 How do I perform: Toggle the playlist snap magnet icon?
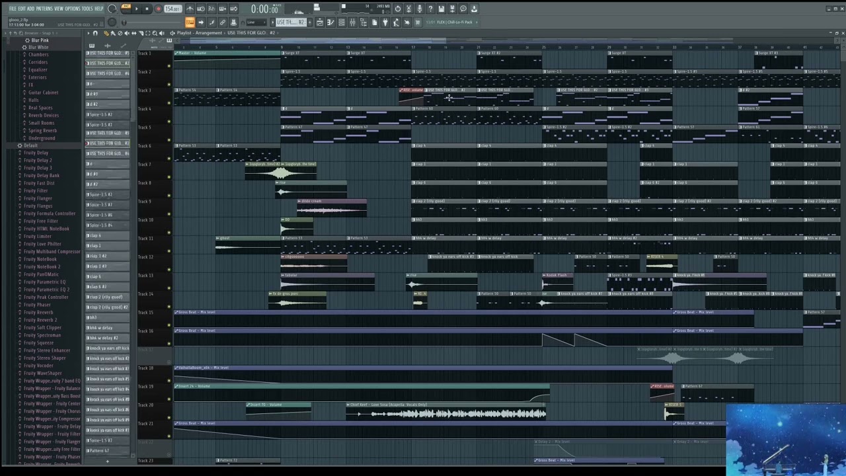tap(95, 32)
